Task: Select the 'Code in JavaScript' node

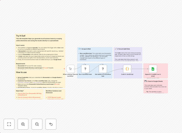Action: tap(127, 69)
